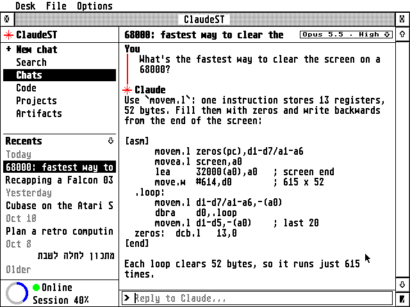Screen dimensions: 410x307
Task: Click the window close box at top left
Action: pyautogui.click(x=7, y=19)
